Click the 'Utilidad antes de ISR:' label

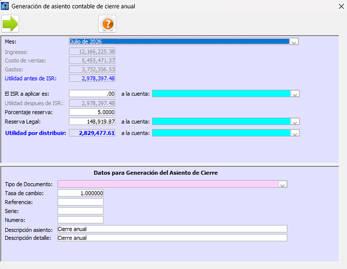[31, 79]
